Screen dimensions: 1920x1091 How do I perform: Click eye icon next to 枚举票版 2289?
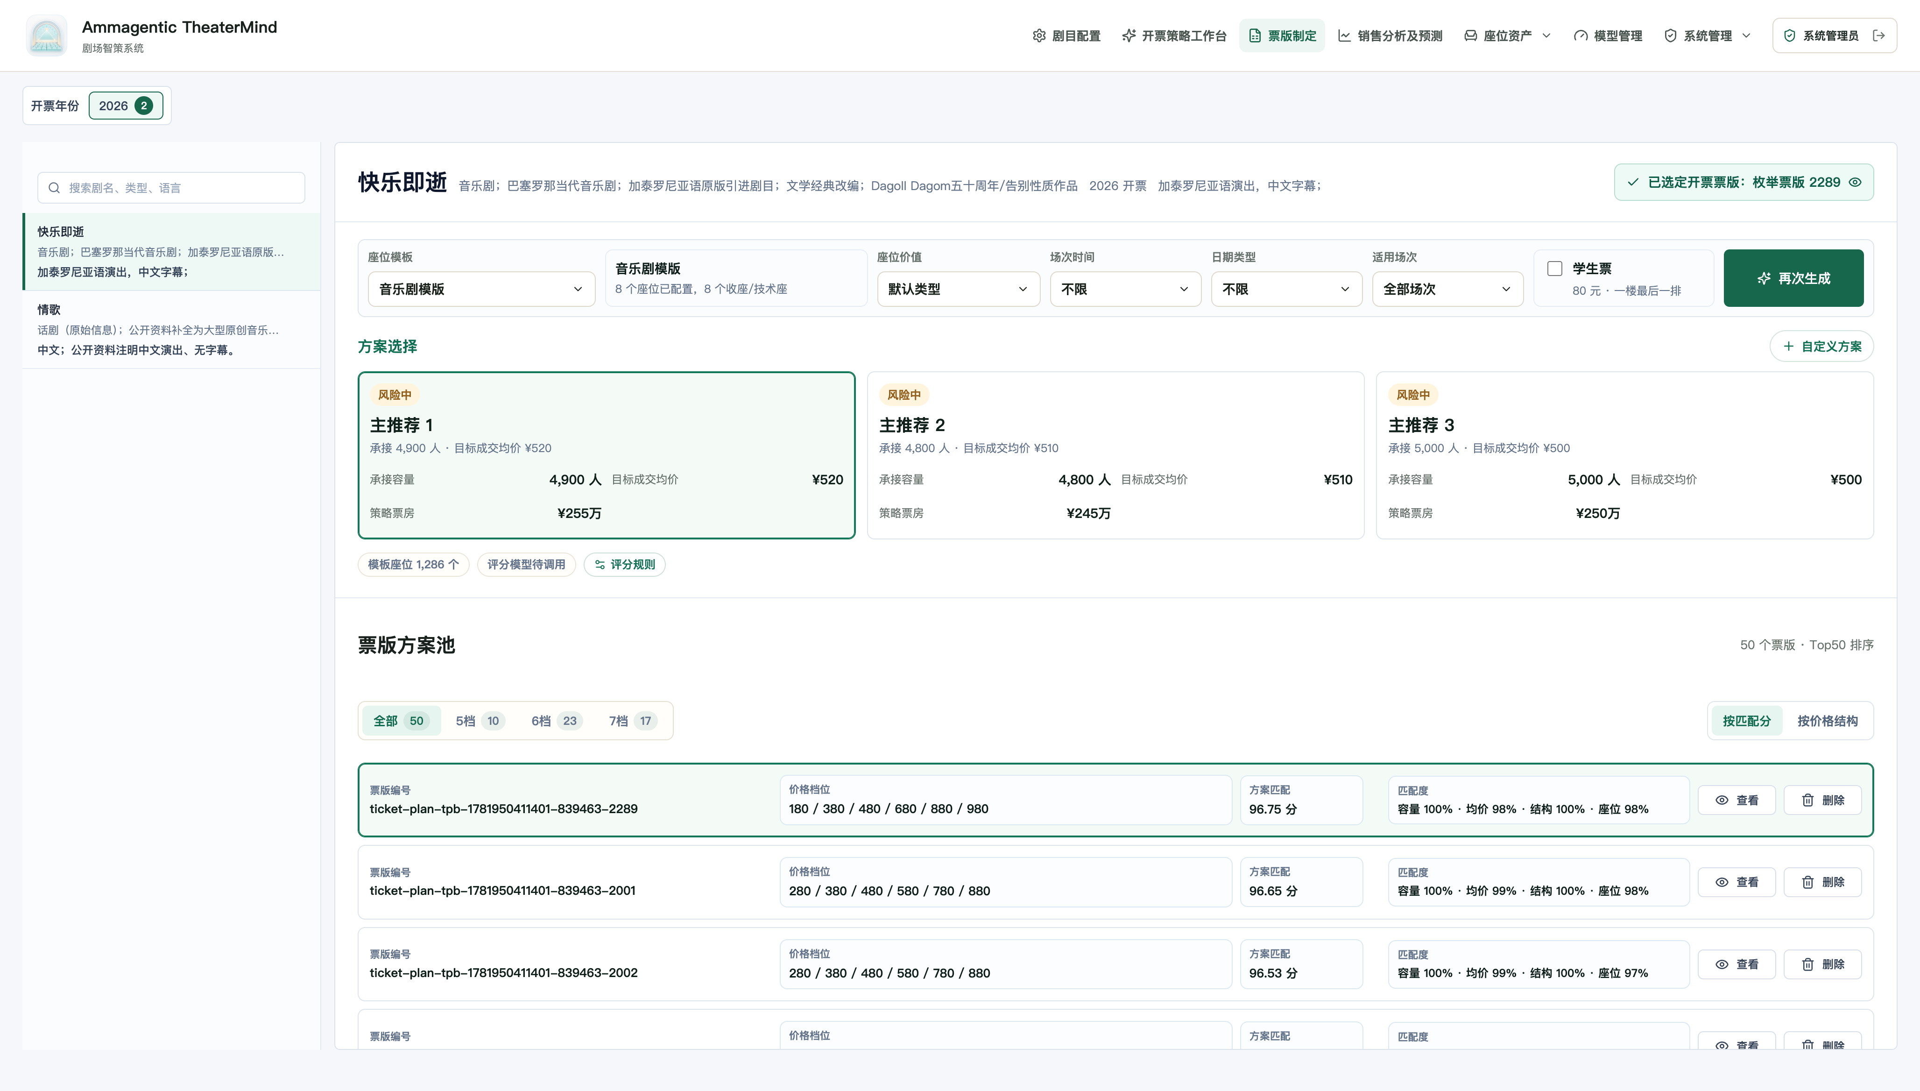[1856, 182]
